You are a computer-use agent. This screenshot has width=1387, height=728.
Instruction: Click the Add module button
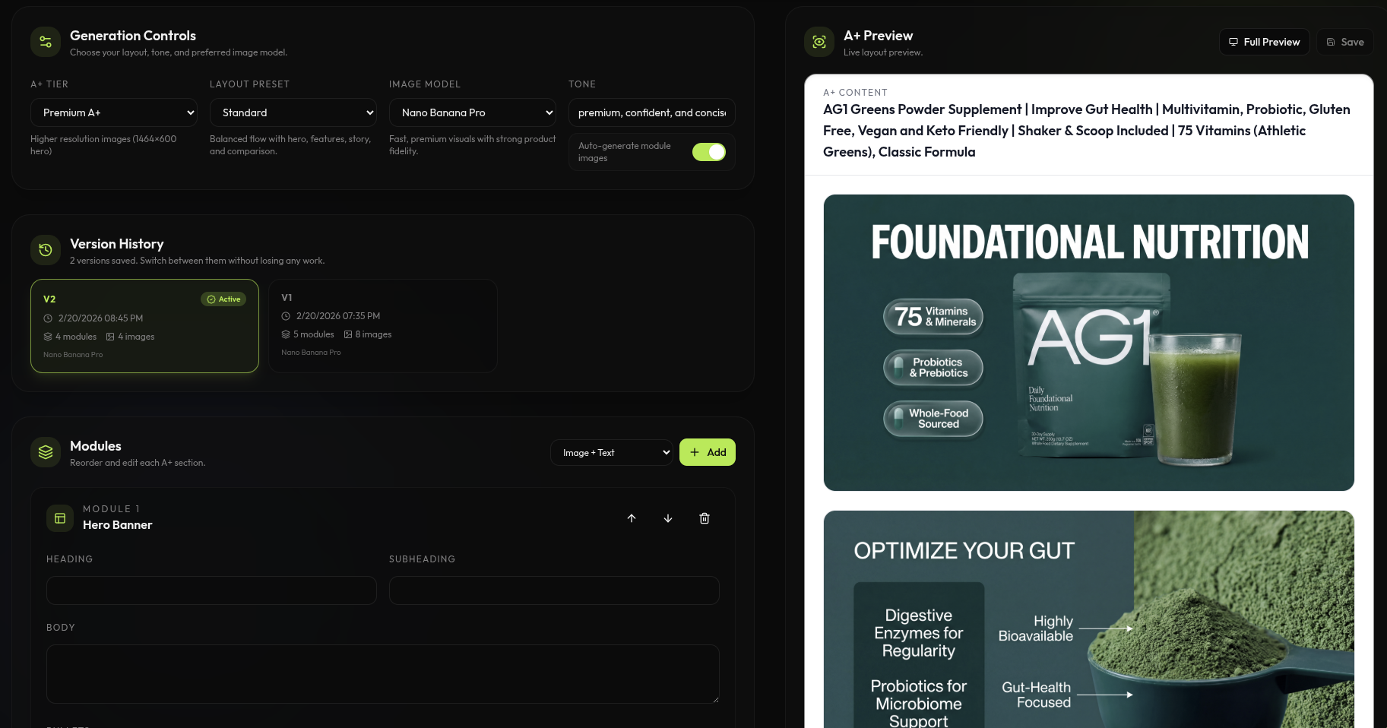click(708, 452)
